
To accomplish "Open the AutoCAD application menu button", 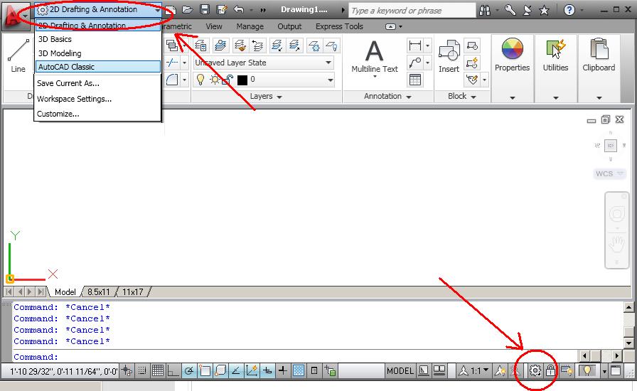I will pos(16,16).
